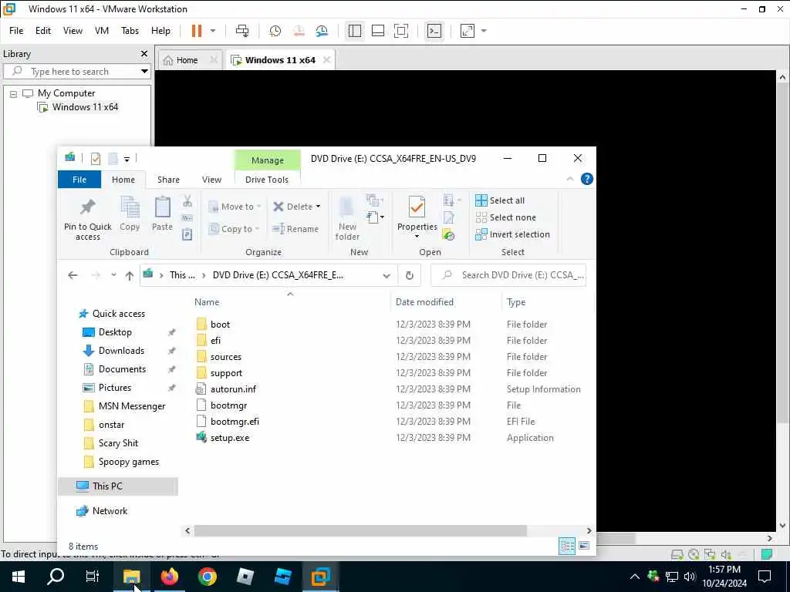This screenshot has width=790, height=592.
Task: Click the New folder button
Action: coord(347,218)
